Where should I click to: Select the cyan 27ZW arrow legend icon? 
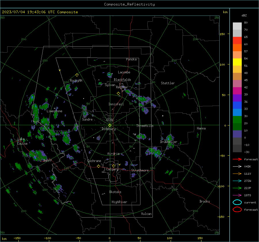pyautogui.click(x=237, y=181)
